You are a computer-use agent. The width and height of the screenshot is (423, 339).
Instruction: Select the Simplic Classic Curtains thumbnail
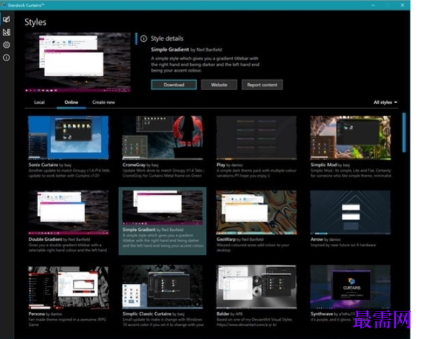(x=163, y=287)
